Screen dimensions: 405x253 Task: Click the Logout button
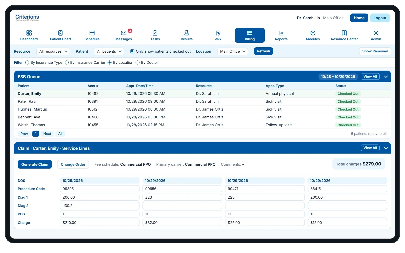pyautogui.click(x=380, y=18)
